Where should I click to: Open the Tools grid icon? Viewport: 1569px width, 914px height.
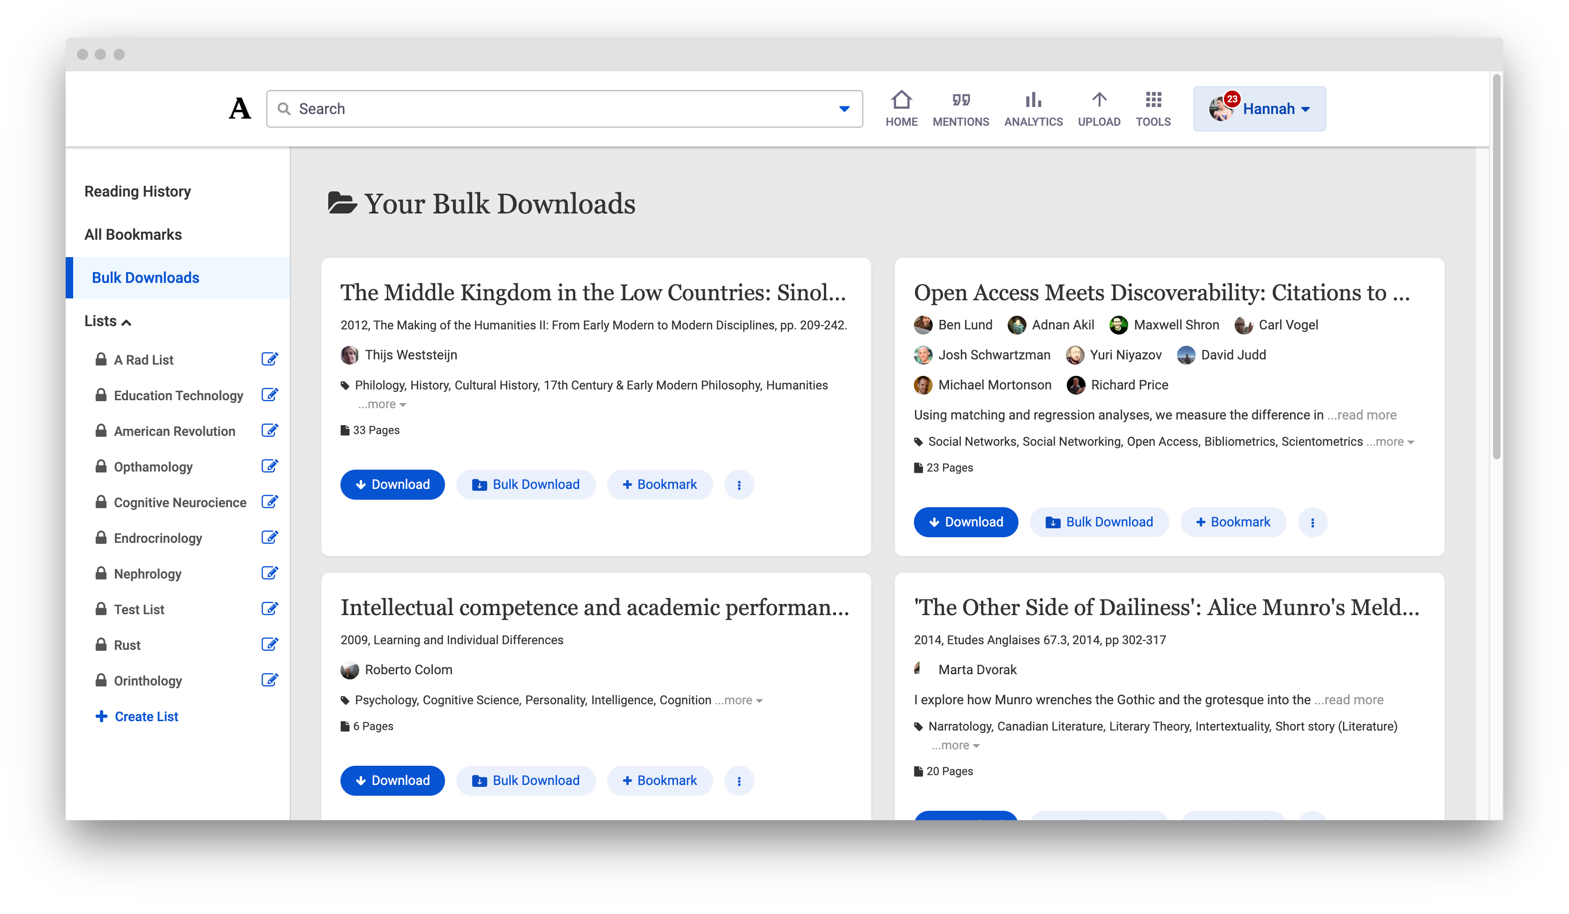1153,99
